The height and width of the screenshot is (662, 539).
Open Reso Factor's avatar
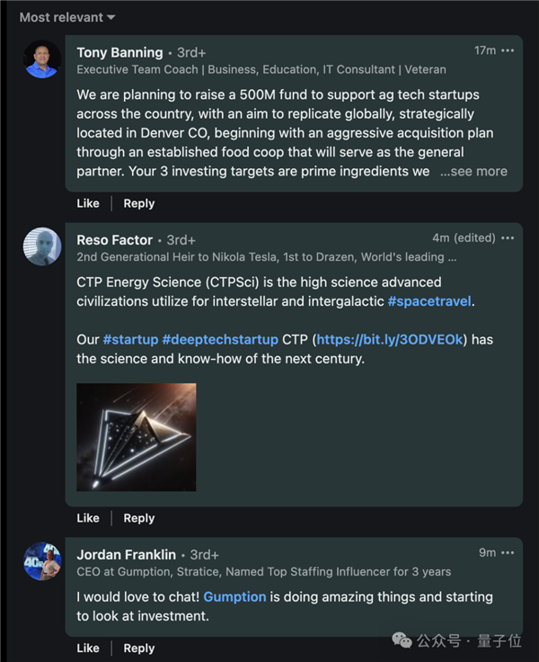(41, 246)
